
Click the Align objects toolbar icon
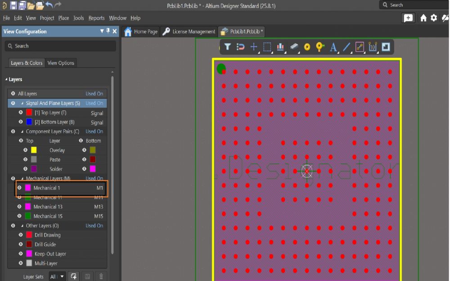coord(280,47)
